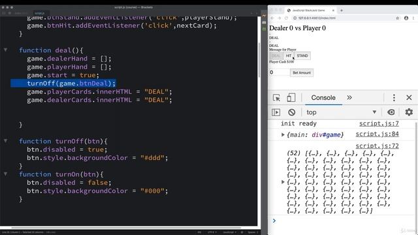This screenshot has width=418, height=235.
Task: Clear the console output
Action: 292,112
